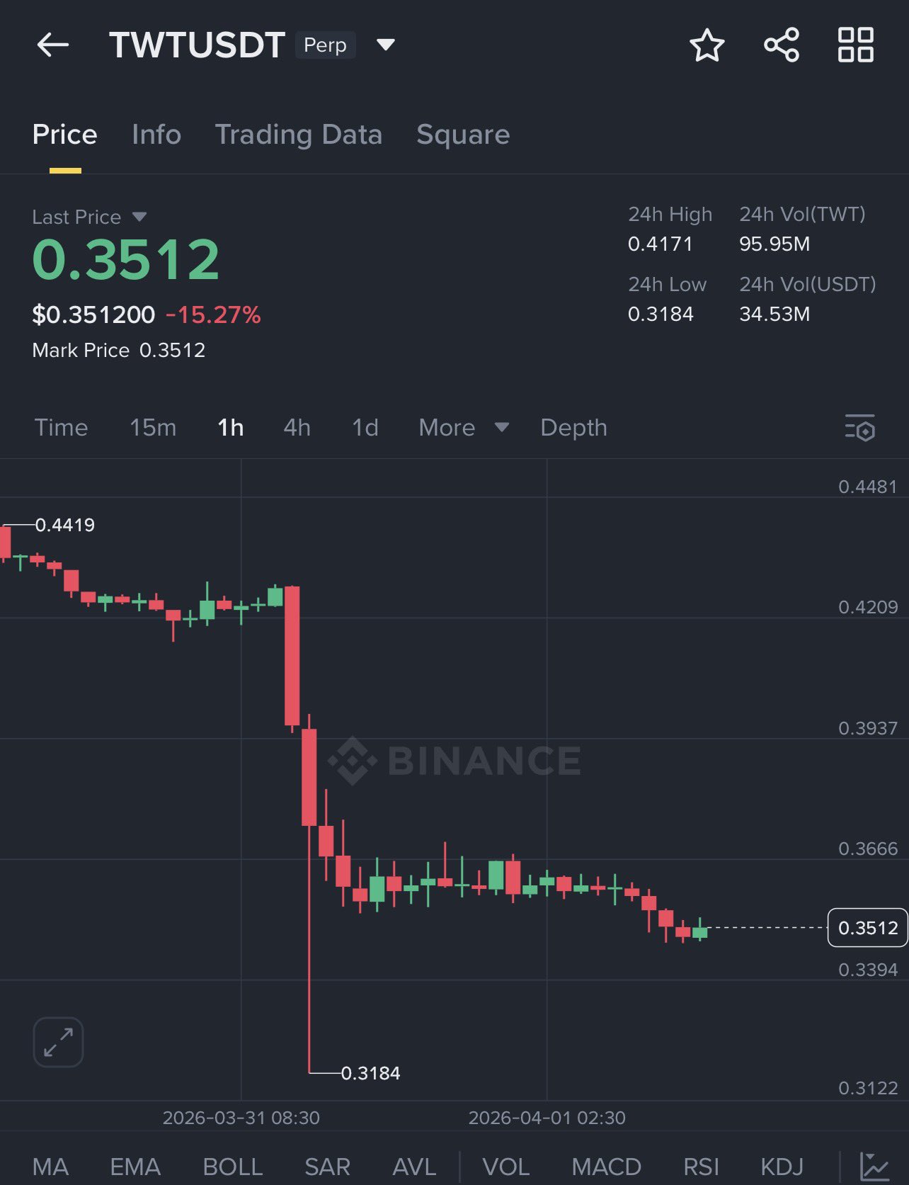Expand chart to fullscreen
Screen dimensions: 909x1185
(x=58, y=1042)
